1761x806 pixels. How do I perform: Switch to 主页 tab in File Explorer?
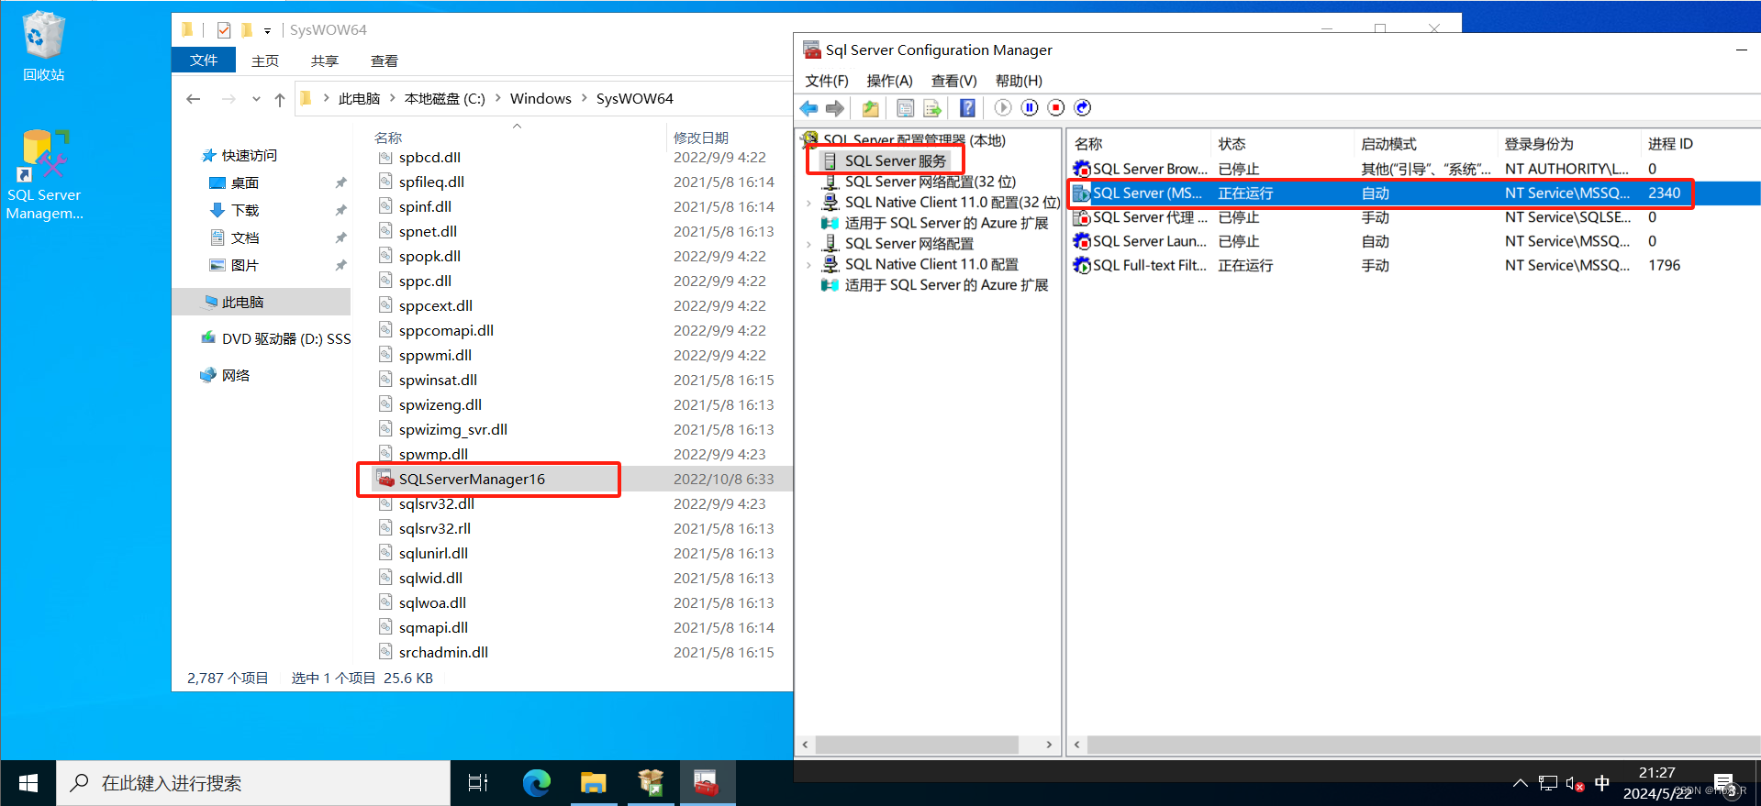[265, 61]
